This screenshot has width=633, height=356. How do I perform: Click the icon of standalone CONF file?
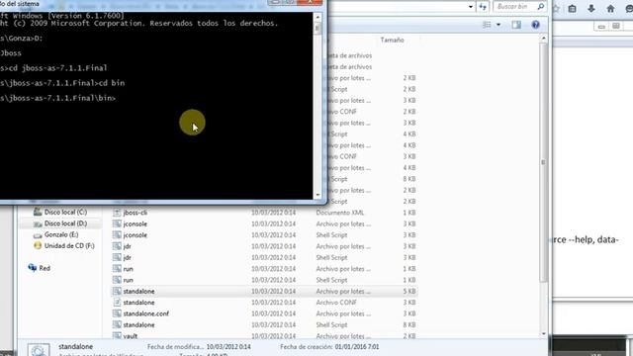(x=117, y=303)
